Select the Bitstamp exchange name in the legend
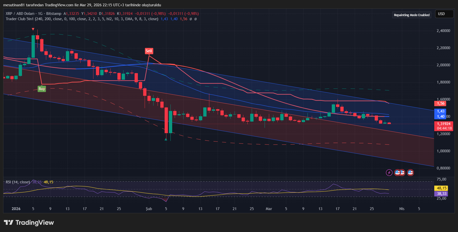Screen dimensions: 458x232 click(x=54, y=14)
